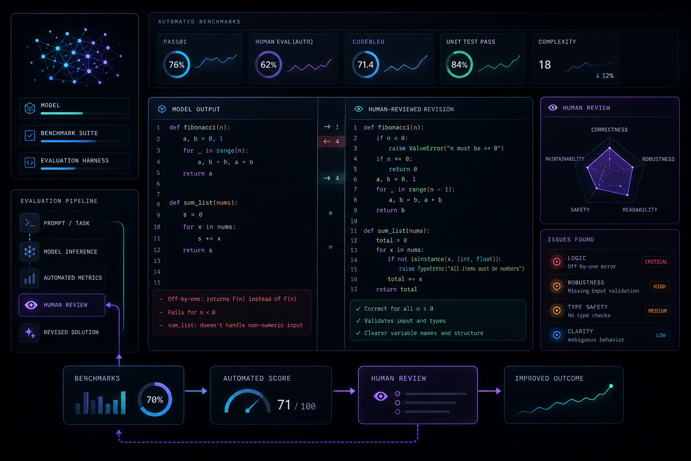Click the cube icon beside Model Output

(162, 109)
